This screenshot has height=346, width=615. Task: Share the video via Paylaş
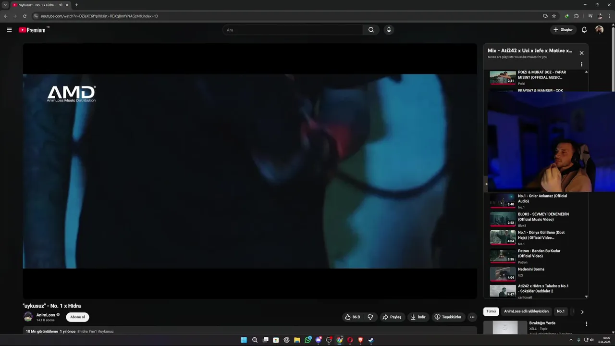392,317
